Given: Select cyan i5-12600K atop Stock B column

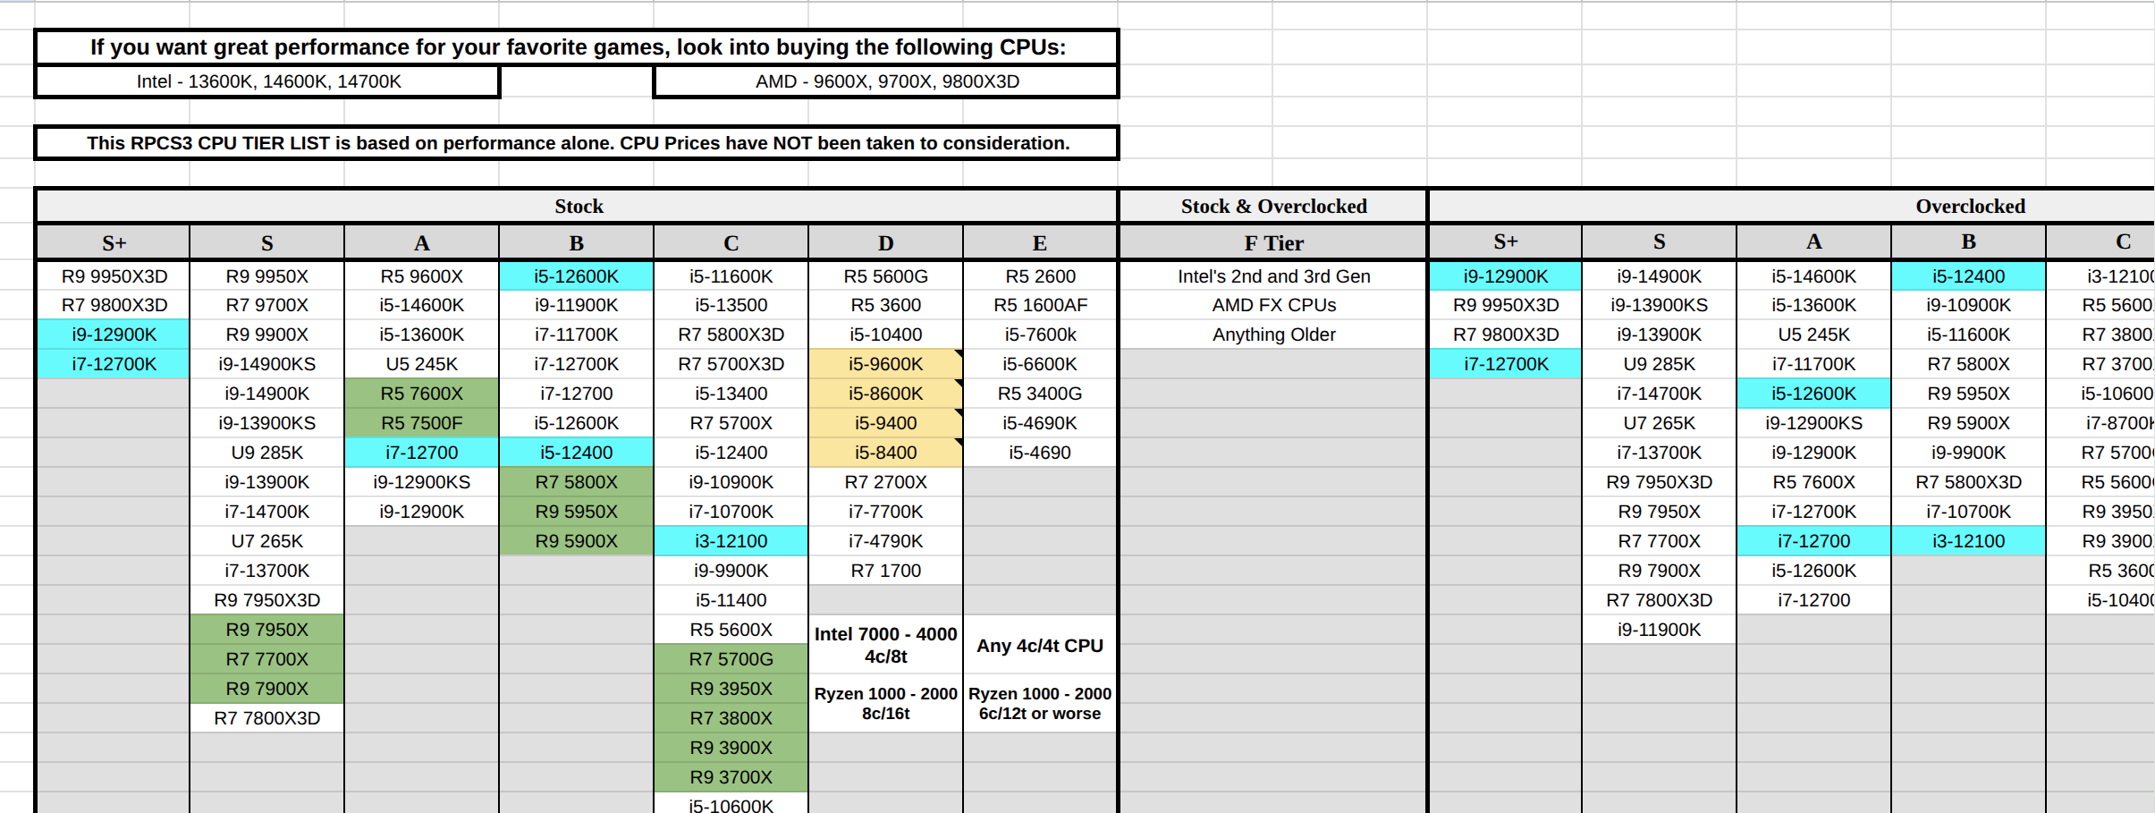Looking at the screenshot, I should pos(576,276).
